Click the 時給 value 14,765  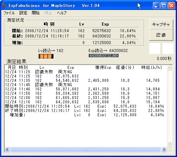click(x=153, y=80)
